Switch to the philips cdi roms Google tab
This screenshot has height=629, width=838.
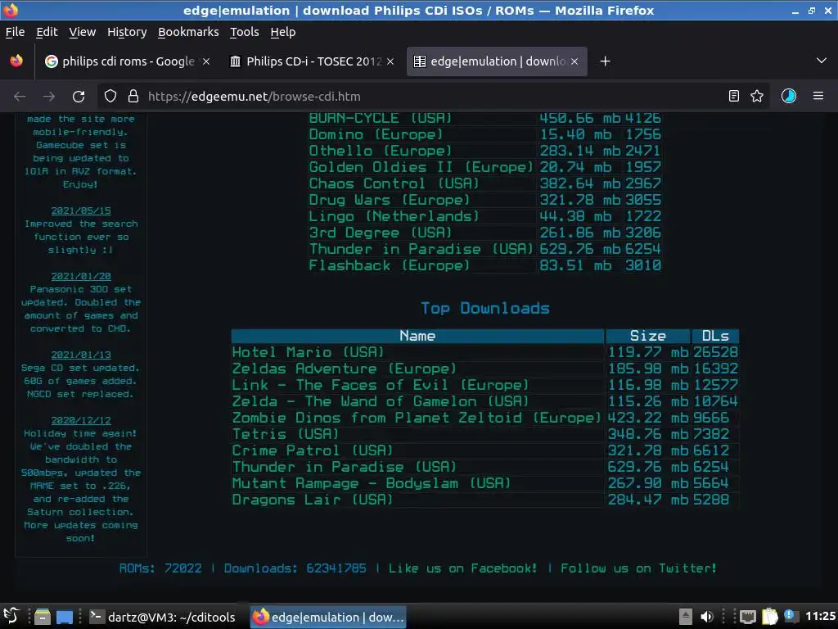tap(125, 61)
